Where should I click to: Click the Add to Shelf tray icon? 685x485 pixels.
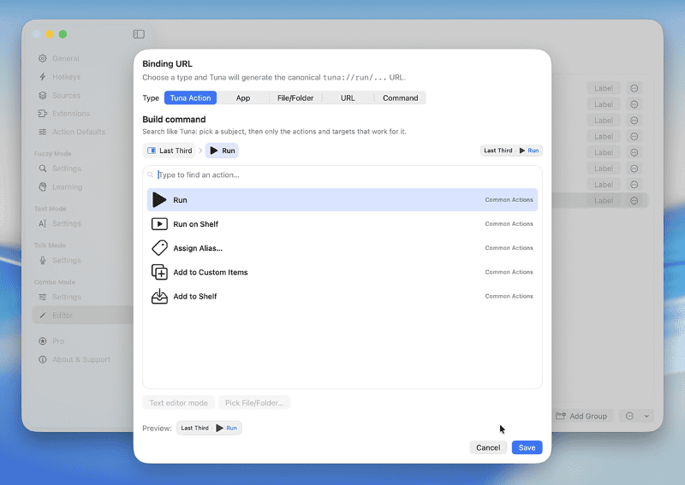159,296
